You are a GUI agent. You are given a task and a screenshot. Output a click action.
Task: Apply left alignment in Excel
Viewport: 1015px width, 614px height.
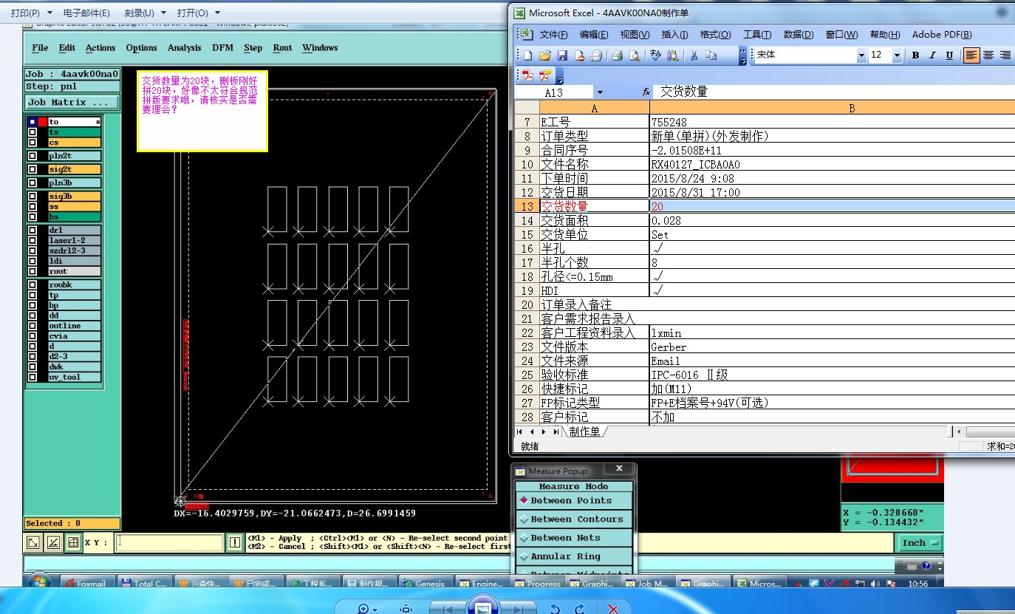point(971,55)
